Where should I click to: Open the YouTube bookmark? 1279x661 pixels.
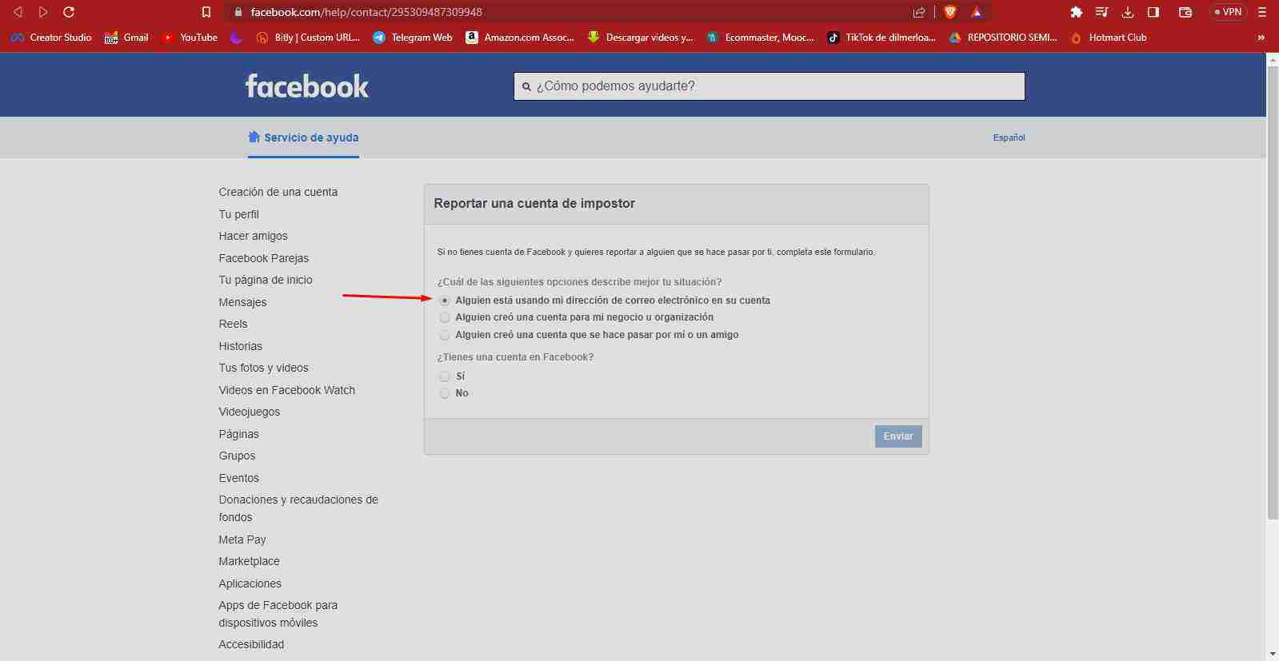click(190, 38)
